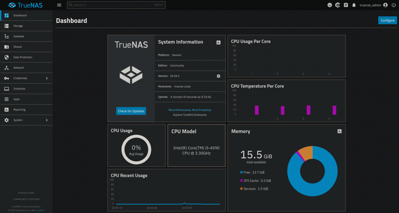Click the power button icon
Screen dimensions: 399x213
tap(393, 5)
